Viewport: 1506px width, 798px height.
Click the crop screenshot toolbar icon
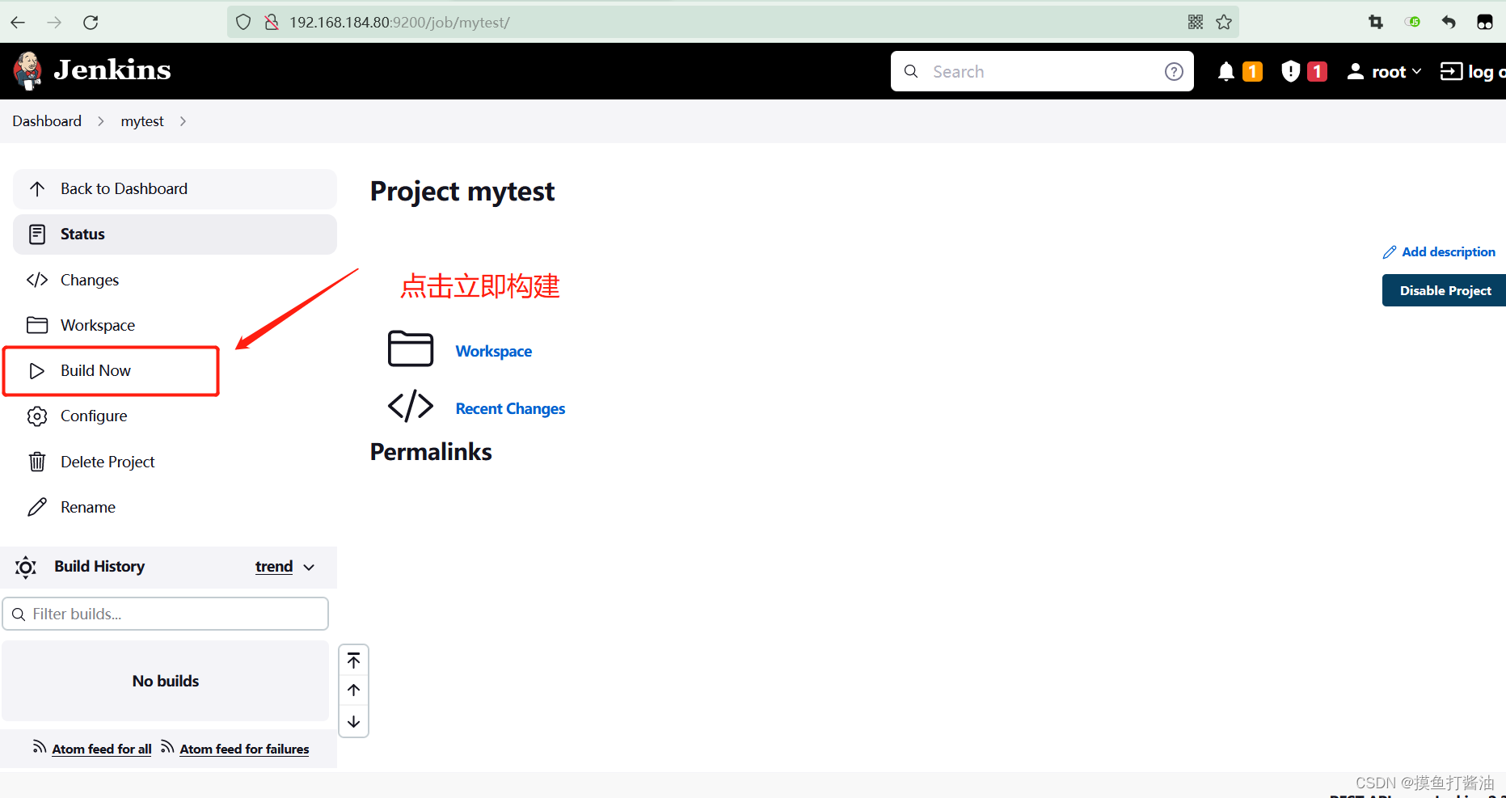(1376, 23)
